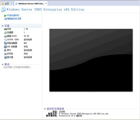Click the Windows Server 2003 Enterprise x64 Edition title
Viewport: 140px width, 120px height.
(45, 9)
